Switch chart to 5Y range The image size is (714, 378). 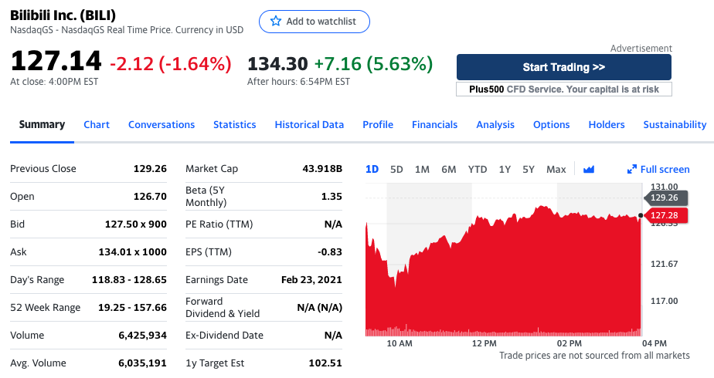point(529,170)
